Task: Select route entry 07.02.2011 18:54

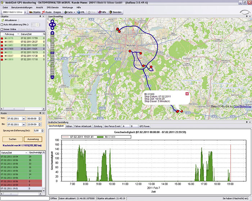Action: coord(21,156)
